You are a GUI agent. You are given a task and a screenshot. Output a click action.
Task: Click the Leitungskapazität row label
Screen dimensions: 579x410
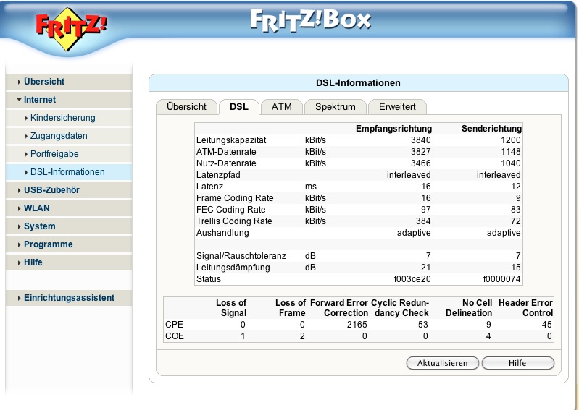pos(231,140)
